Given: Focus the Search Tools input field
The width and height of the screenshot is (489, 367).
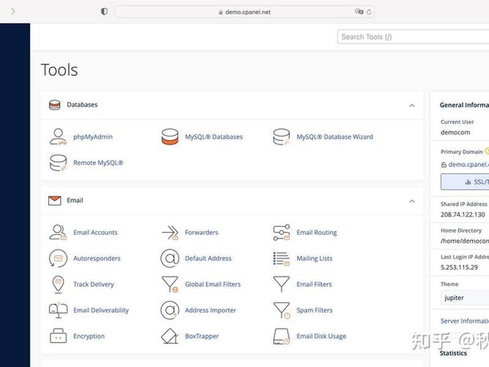Looking at the screenshot, I should pos(413,37).
